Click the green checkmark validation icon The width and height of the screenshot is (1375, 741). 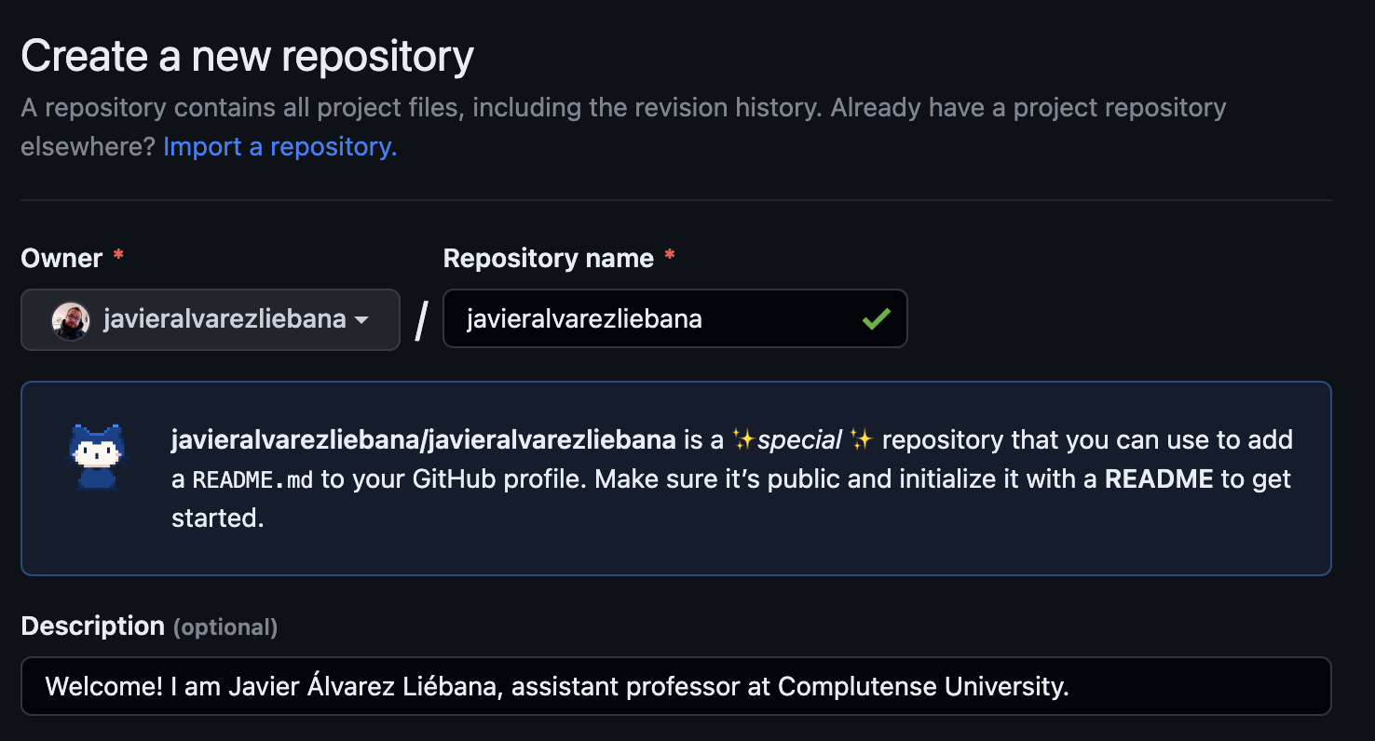[x=876, y=319]
